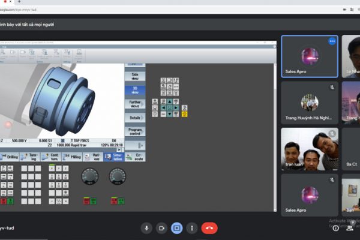The height and width of the screenshot is (240, 360).
Task: Click the present screen button
Action: click(x=176, y=228)
